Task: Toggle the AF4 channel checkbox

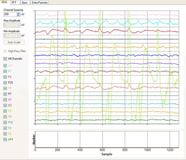Action: tap(5, 139)
